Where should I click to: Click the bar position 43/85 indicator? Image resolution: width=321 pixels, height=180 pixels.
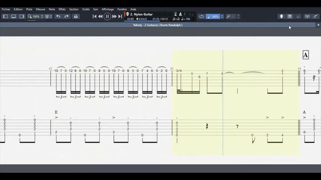point(130,19)
